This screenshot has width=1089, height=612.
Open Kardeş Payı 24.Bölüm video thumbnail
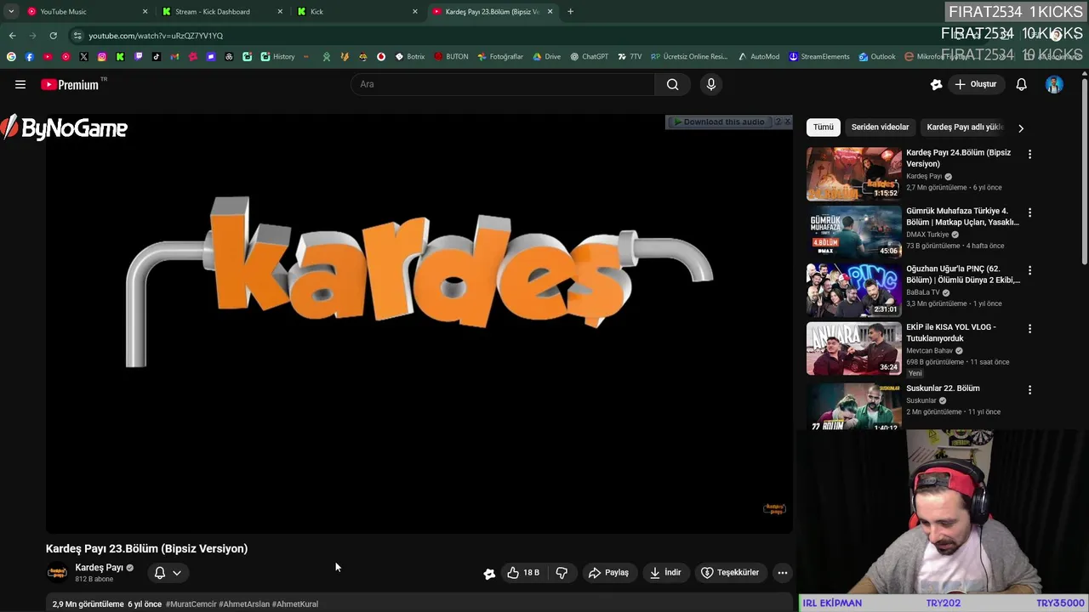[853, 174]
